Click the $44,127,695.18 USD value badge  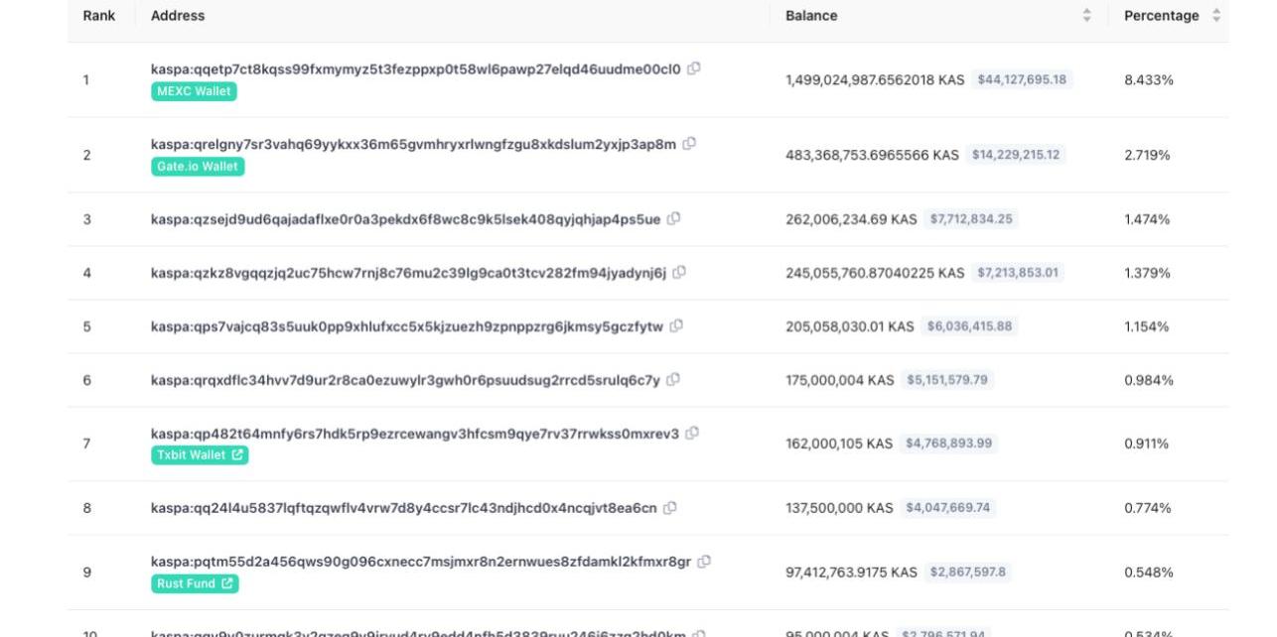[1022, 79]
